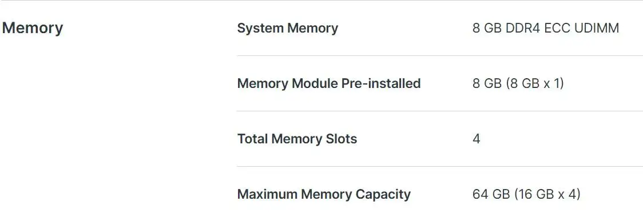Viewport: 643px width, 217px height.
Task: Click the word UDIMM in System Memory value
Action: [x=596, y=28]
